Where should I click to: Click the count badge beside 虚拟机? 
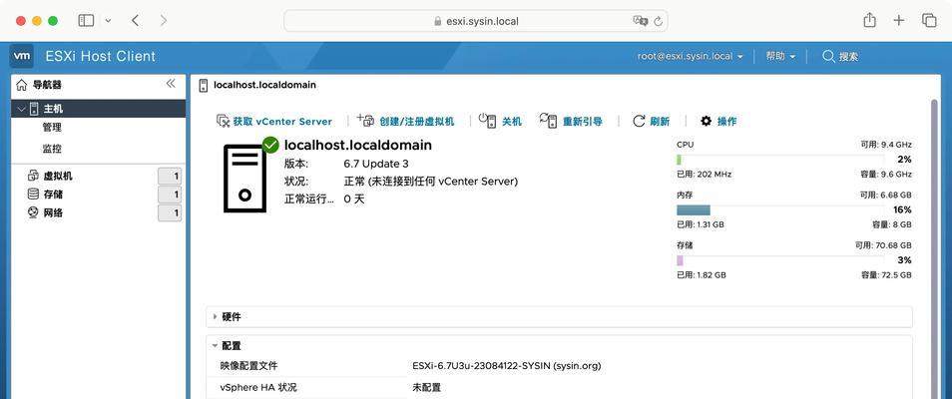click(170, 177)
